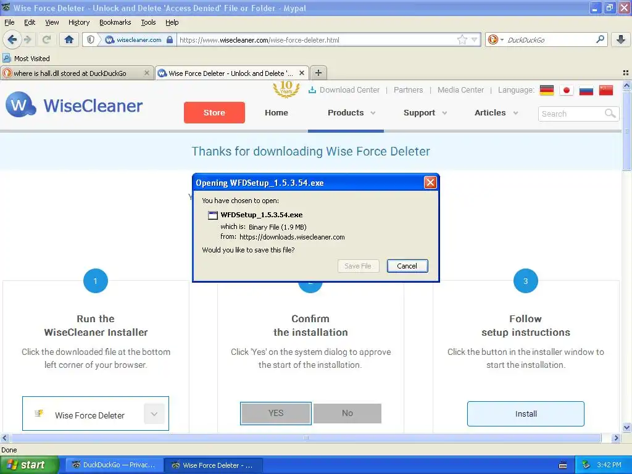This screenshot has width=632, height=474.
Task: Open the History menu
Action: coord(79,22)
